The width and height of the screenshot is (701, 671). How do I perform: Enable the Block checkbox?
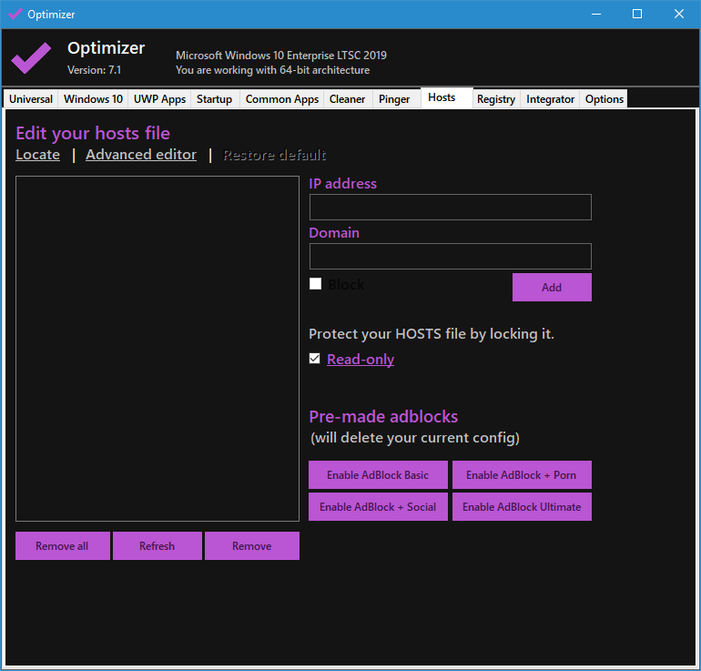pos(316,284)
